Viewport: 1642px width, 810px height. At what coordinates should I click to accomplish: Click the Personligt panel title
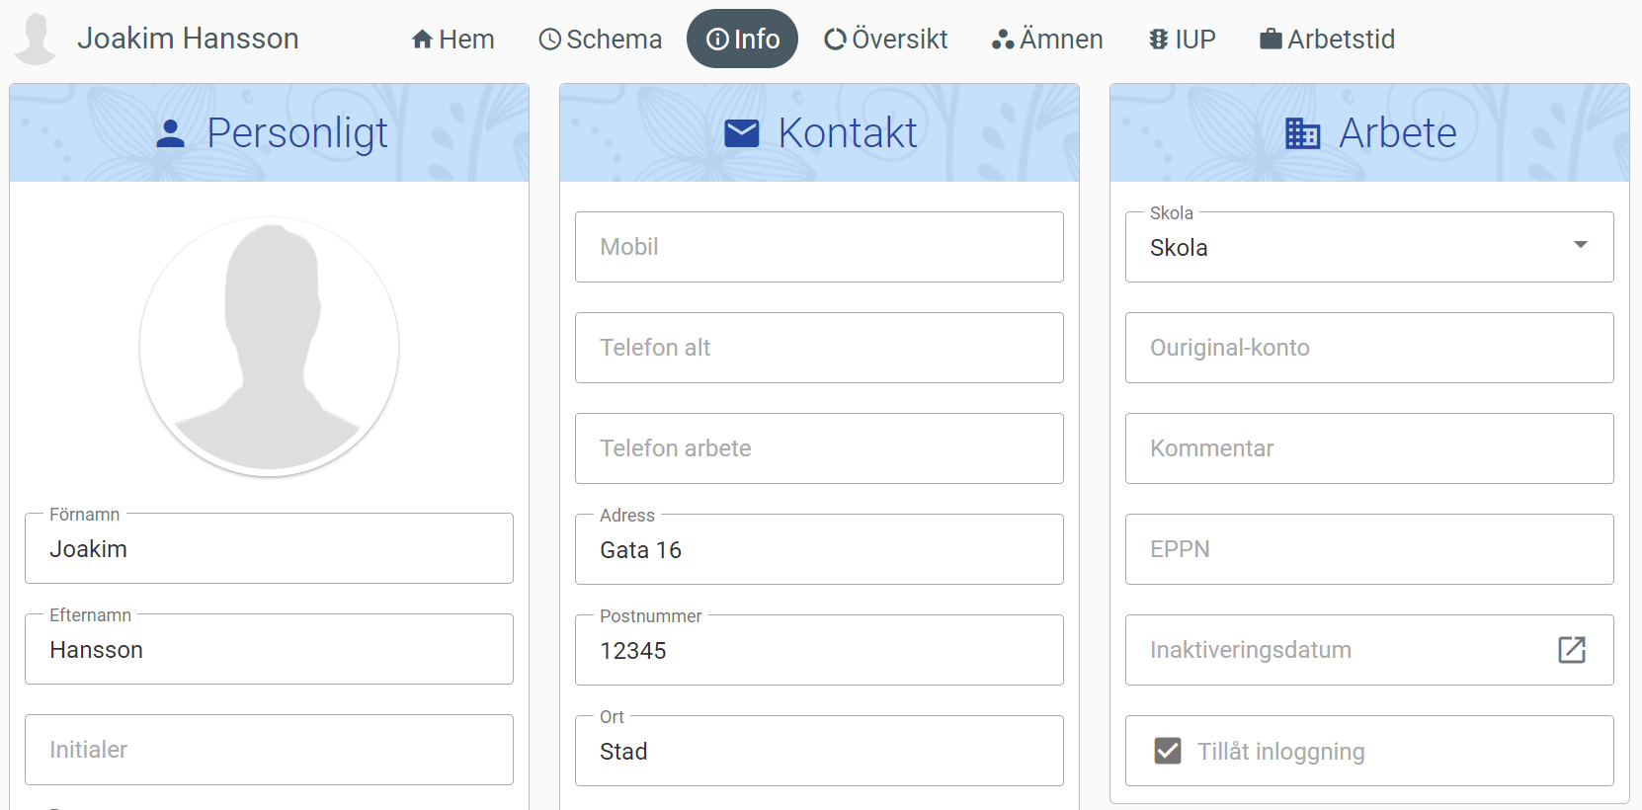pyautogui.click(x=297, y=133)
